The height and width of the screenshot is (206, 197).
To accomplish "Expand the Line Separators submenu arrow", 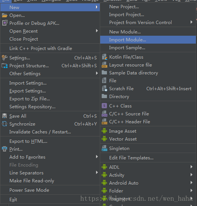I will coord(97,173).
